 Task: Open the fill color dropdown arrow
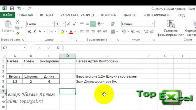66,32
